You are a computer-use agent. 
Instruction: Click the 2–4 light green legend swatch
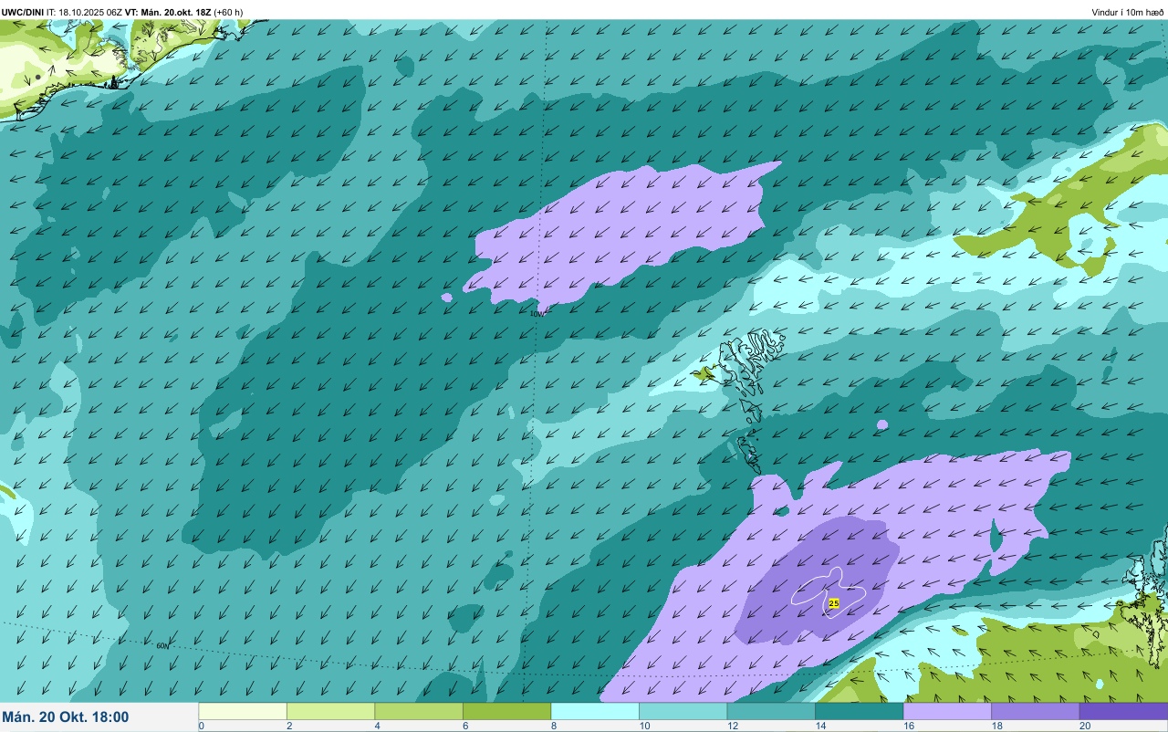point(330,711)
